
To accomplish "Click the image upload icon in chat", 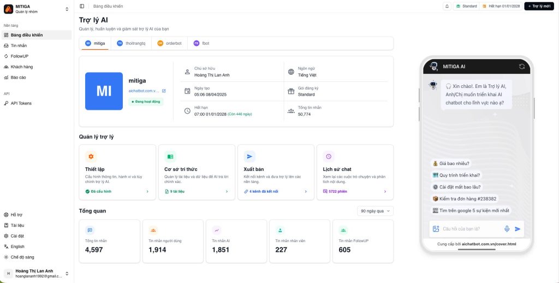I will click(x=436, y=229).
